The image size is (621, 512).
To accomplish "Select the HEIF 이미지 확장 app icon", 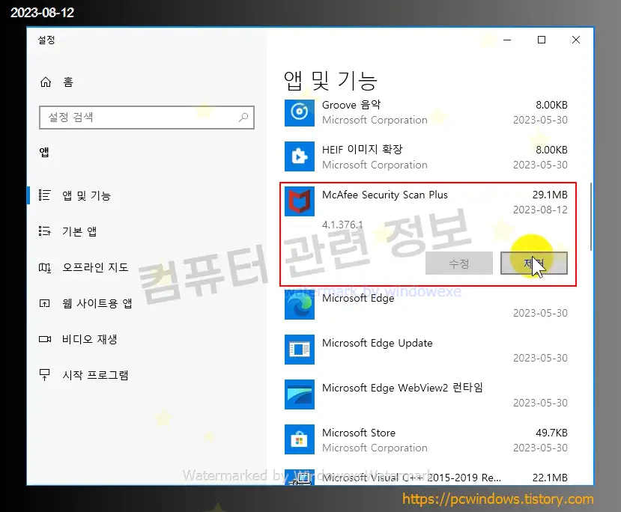I will [x=300, y=156].
